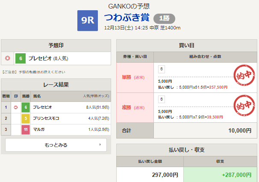
Task: Click the 馬名 column header
Action: click(x=37, y=96)
